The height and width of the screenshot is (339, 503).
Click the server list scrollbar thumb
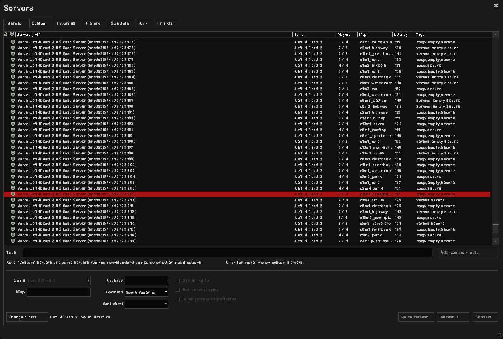click(496, 228)
